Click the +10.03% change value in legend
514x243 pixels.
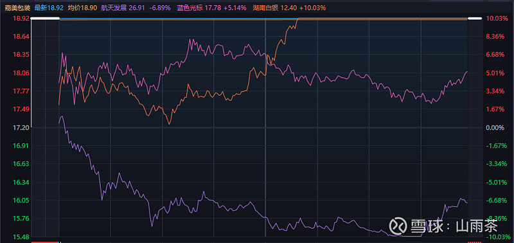pos(312,8)
